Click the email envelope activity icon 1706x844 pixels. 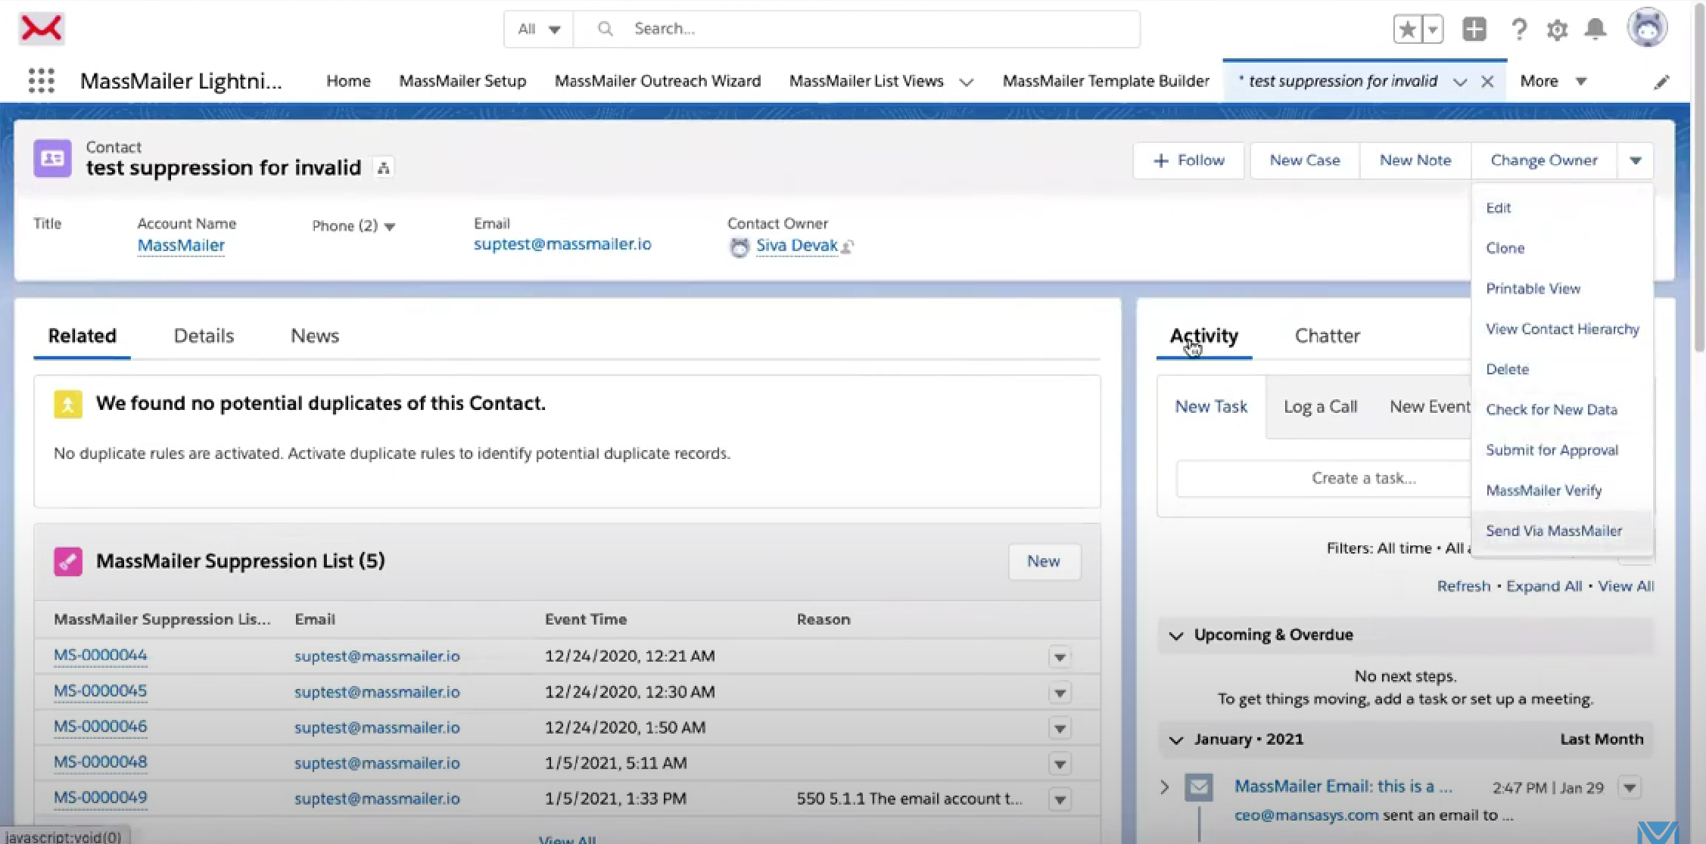1199,787
